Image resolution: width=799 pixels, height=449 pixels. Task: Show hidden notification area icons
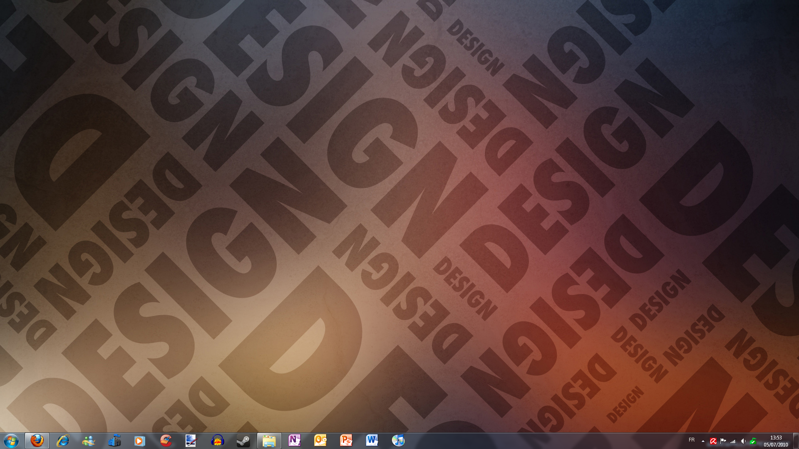click(703, 441)
